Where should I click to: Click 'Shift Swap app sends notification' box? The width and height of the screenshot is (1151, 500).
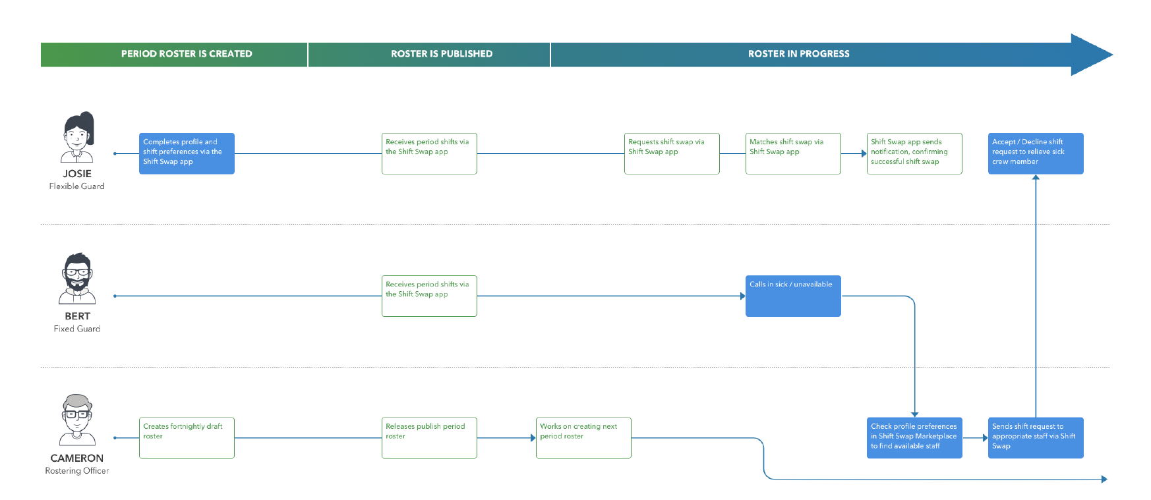(x=914, y=153)
